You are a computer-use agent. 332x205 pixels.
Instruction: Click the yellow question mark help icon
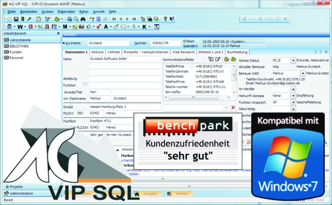[x=165, y=19]
